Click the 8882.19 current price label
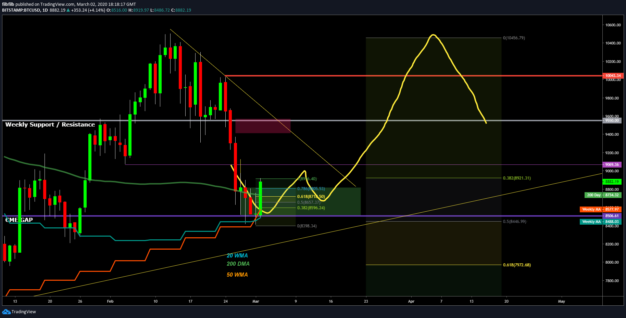 (612, 182)
